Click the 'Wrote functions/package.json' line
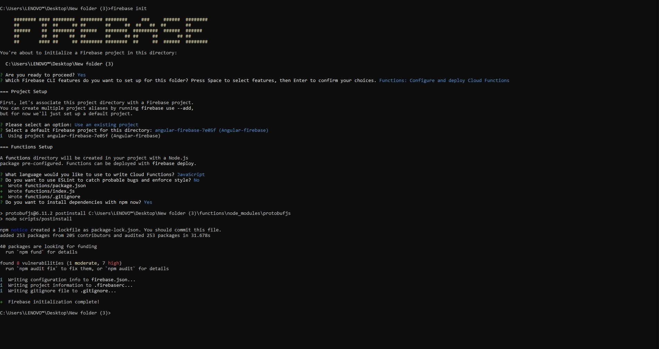 pos(47,186)
